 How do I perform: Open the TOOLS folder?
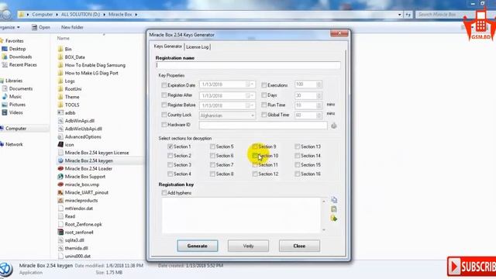tap(68, 105)
